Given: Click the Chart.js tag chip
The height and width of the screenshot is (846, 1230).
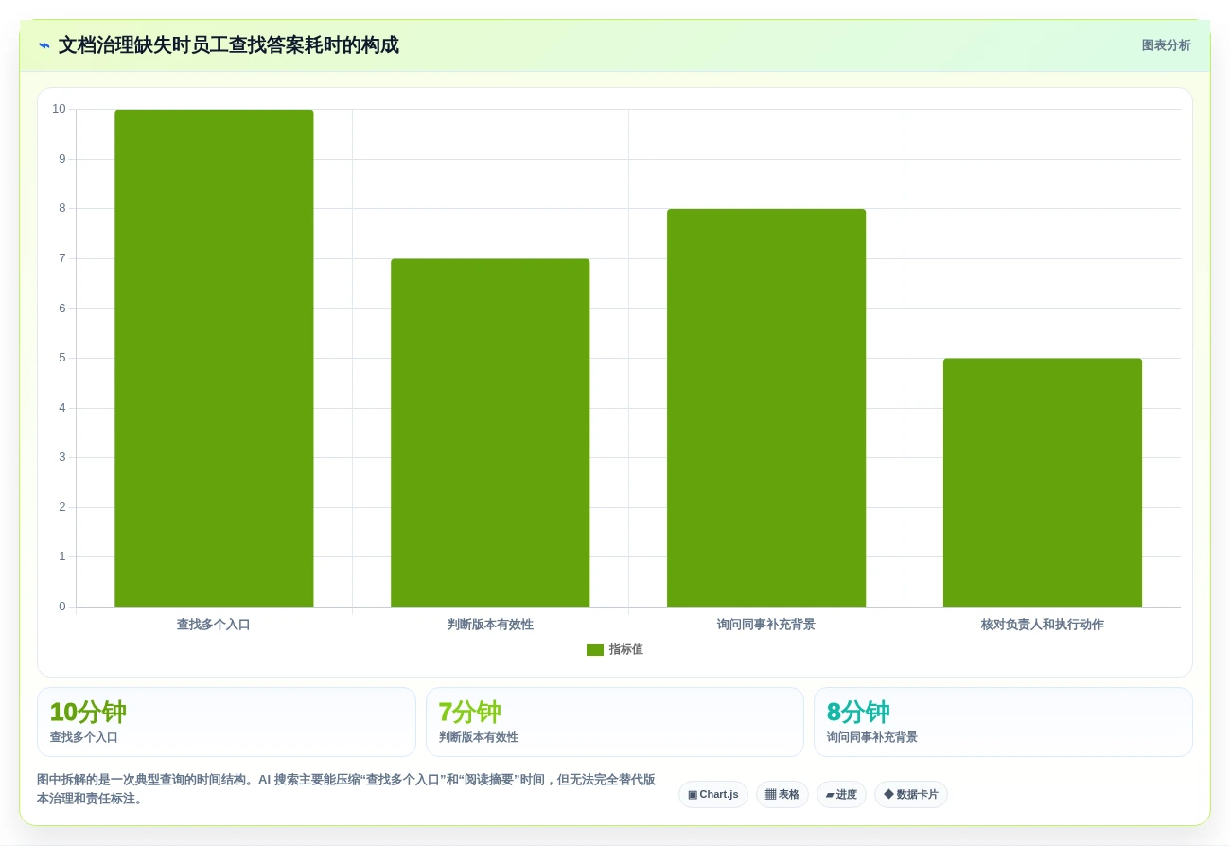Looking at the screenshot, I should 713,794.
